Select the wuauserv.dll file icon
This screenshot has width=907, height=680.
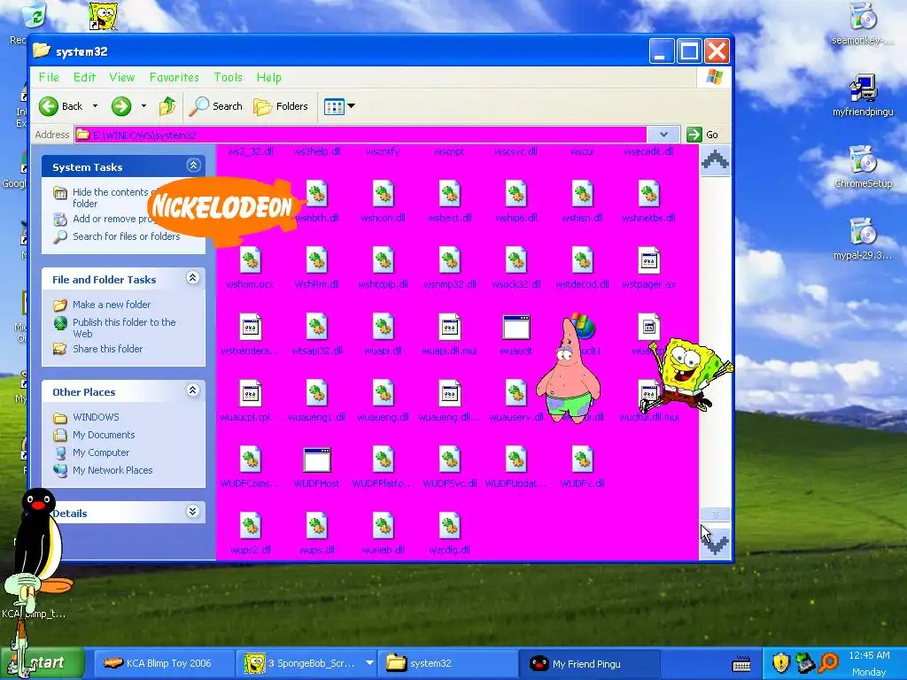[516, 393]
